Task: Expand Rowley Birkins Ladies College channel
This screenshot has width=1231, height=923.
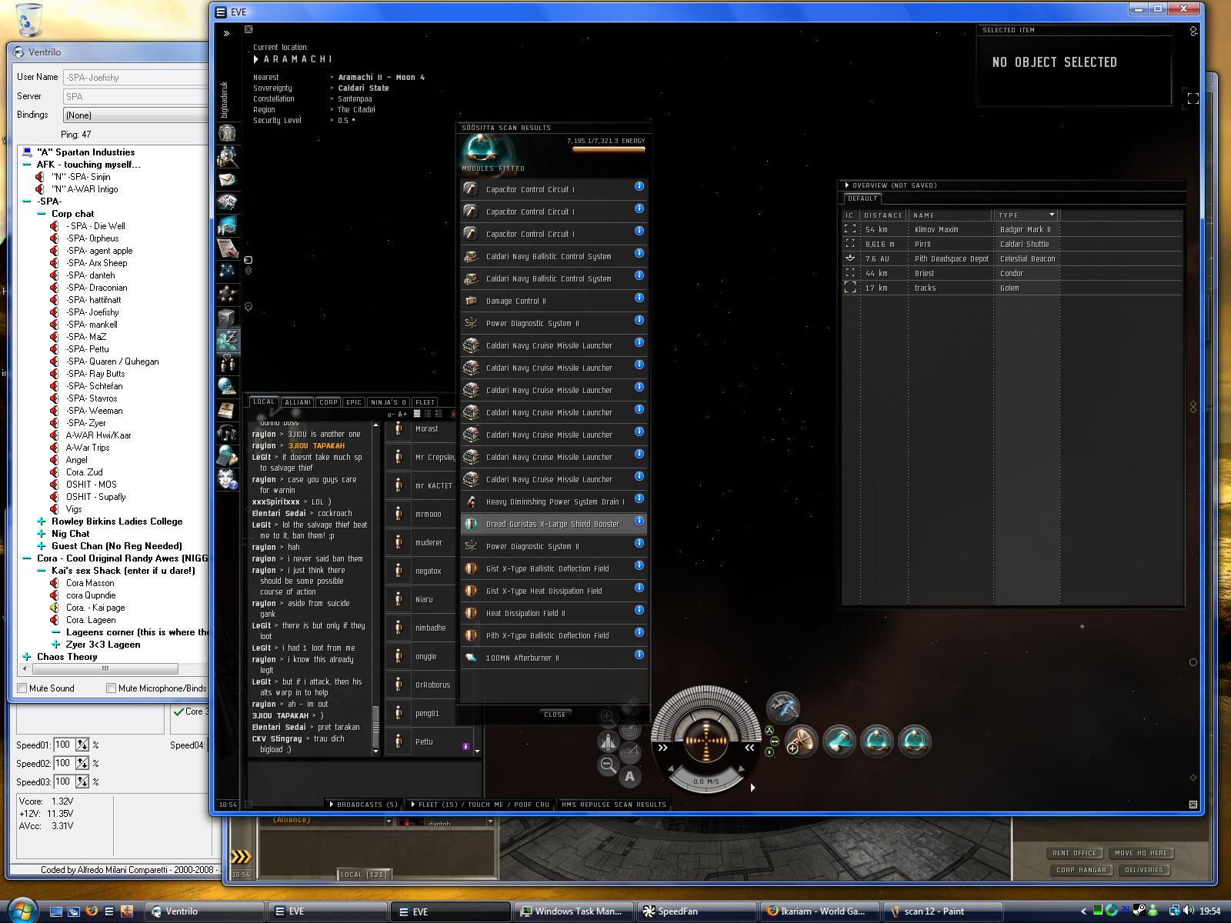Action: pos(42,521)
